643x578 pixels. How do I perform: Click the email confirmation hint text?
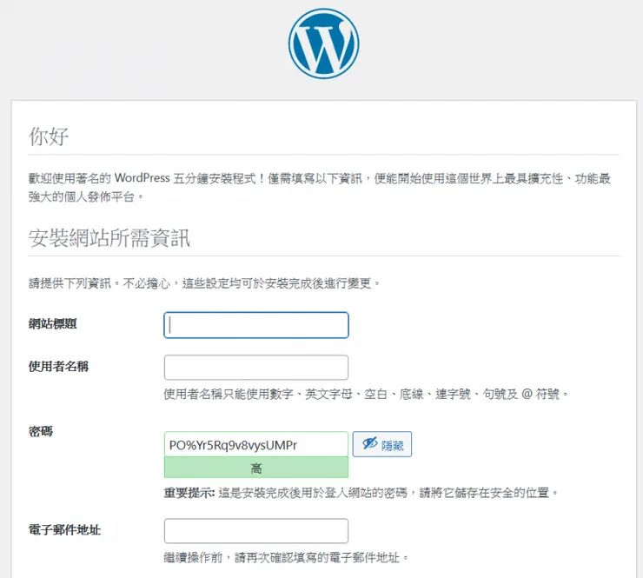point(286,557)
